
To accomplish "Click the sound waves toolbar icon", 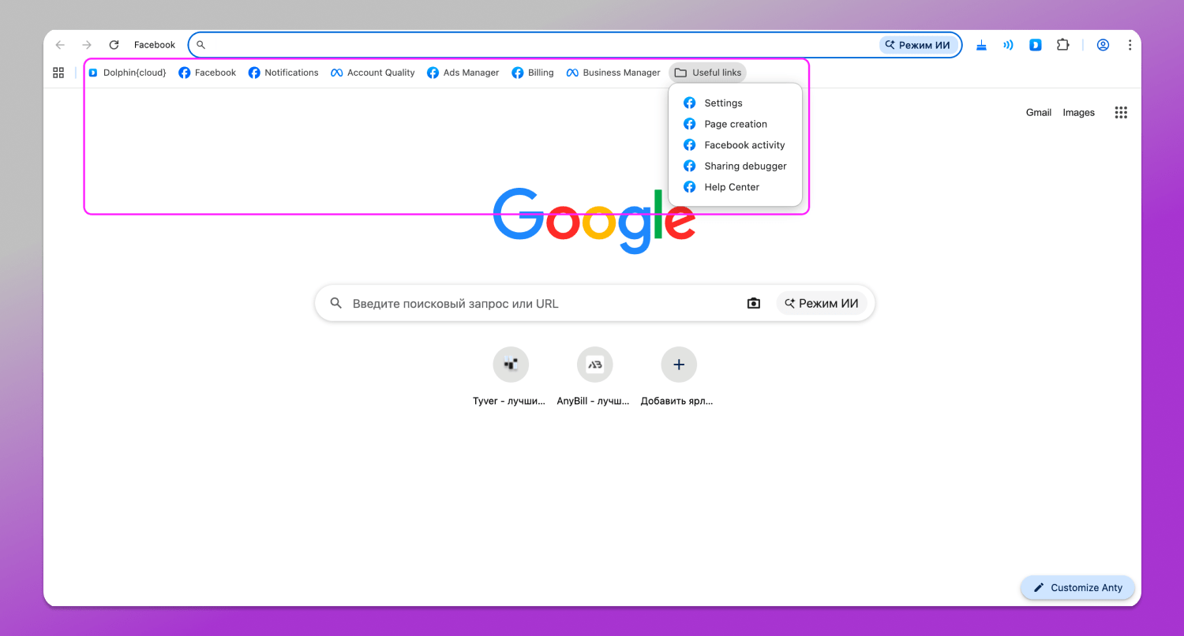I will (x=1008, y=45).
